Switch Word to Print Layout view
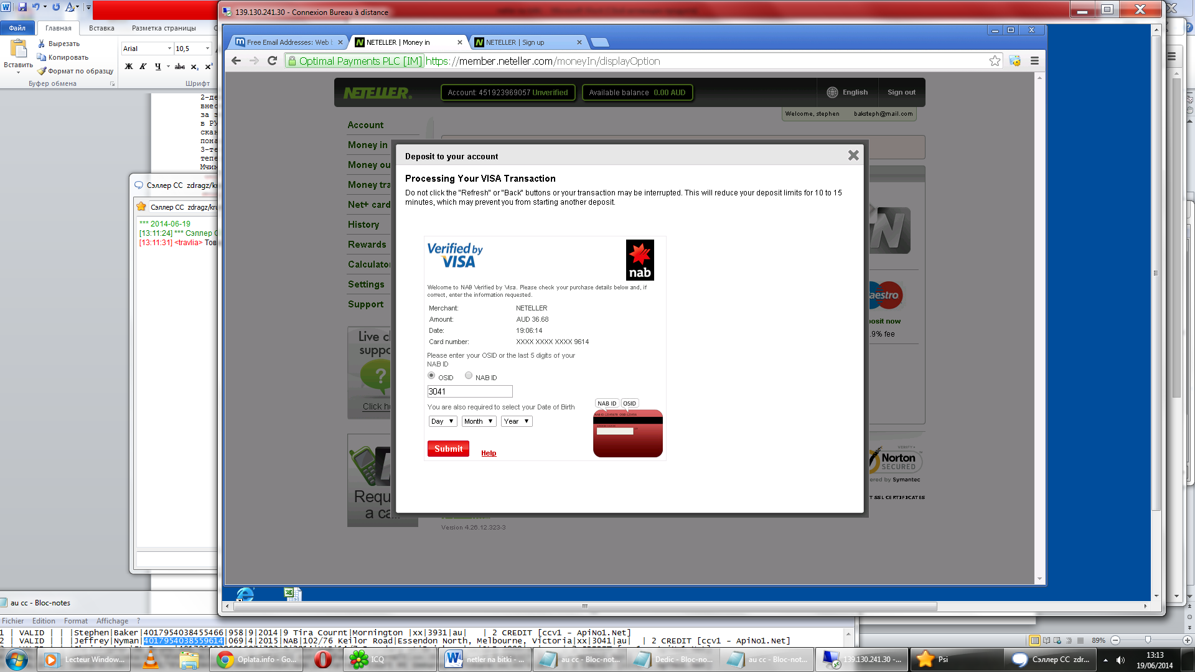Image resolution: width=1195 pixels, height=672 pixels. pyautogui.click(x=1034, y=640)
